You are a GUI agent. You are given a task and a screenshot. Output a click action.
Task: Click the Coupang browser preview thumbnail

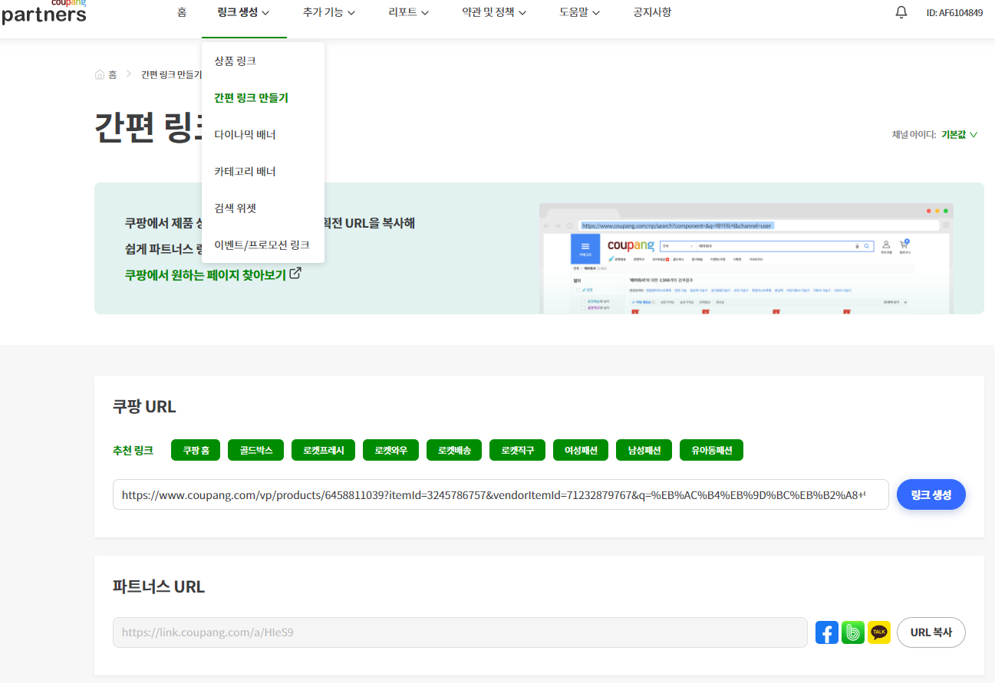(x=746, y=258)
